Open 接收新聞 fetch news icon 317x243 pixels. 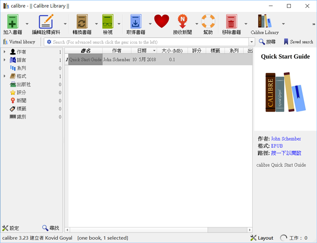pos(182,22)
